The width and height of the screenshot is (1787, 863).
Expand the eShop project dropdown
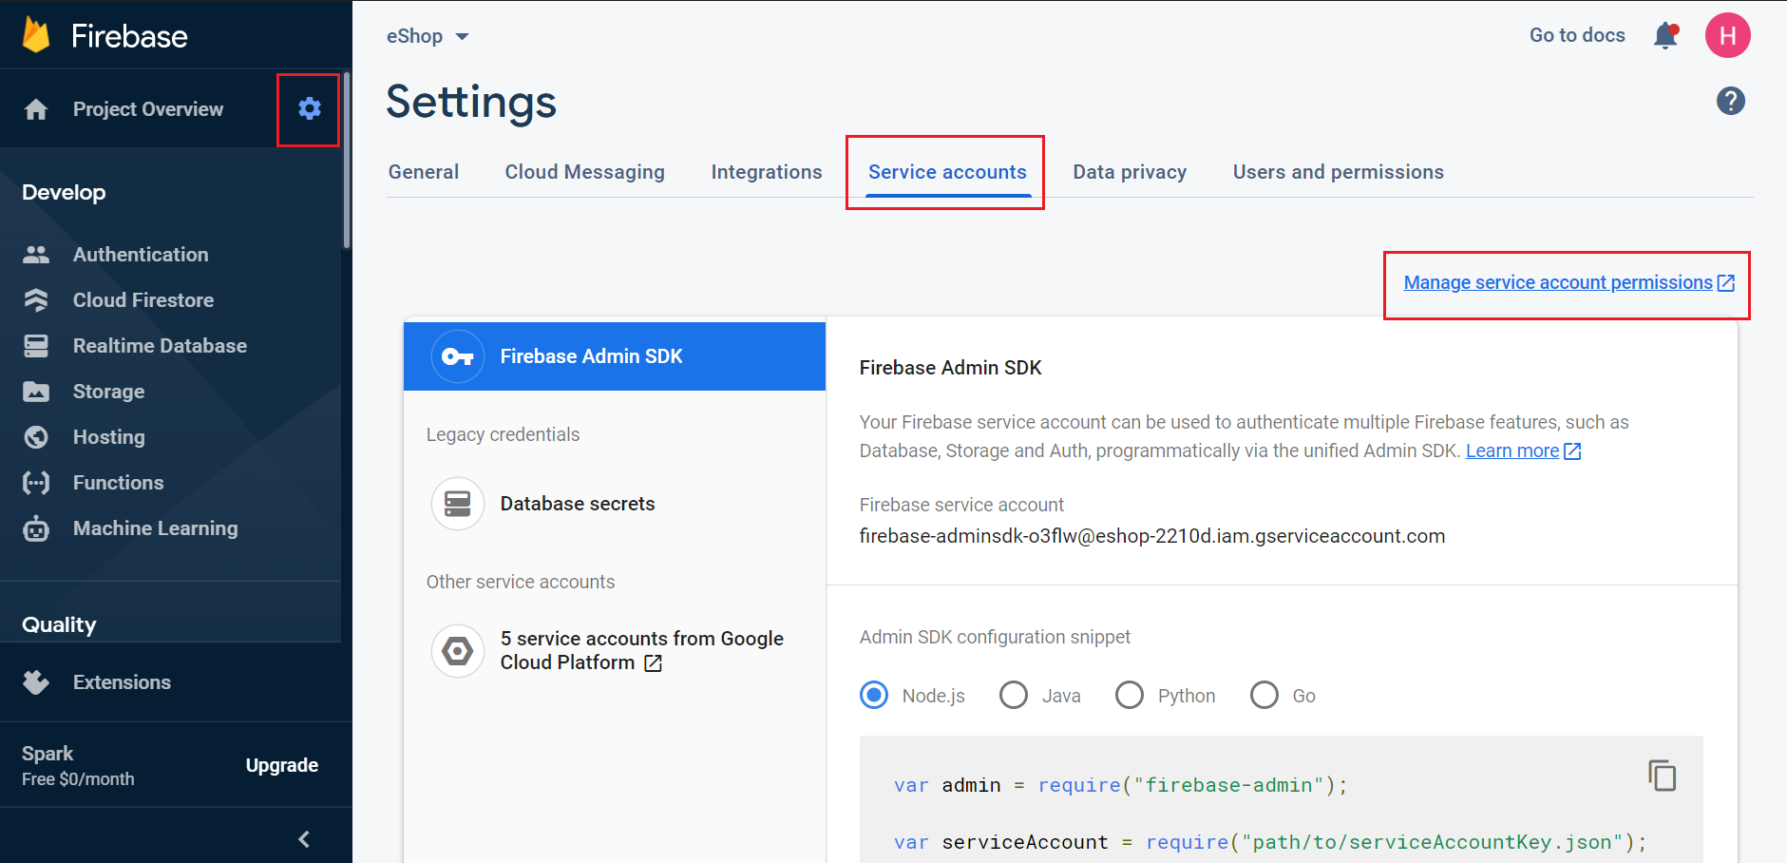(428, 36)
